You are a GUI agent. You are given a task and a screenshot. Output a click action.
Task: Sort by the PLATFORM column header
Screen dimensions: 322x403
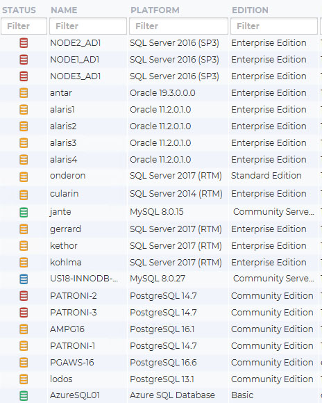(x=155, y=10)
